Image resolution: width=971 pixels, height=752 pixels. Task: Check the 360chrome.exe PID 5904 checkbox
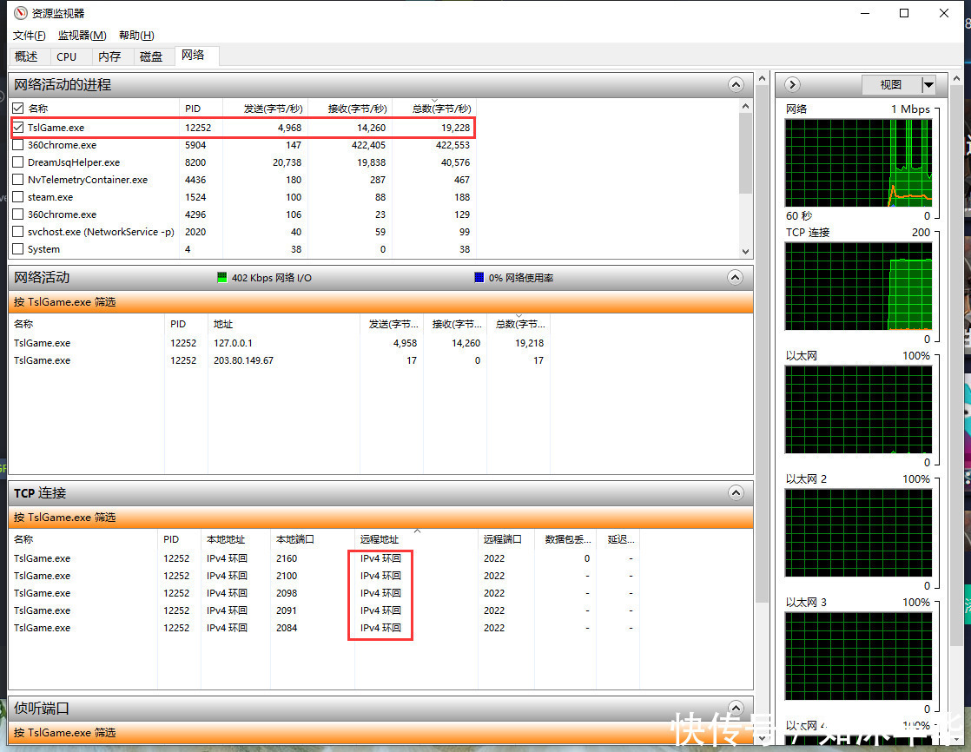(x=18, y=145)
